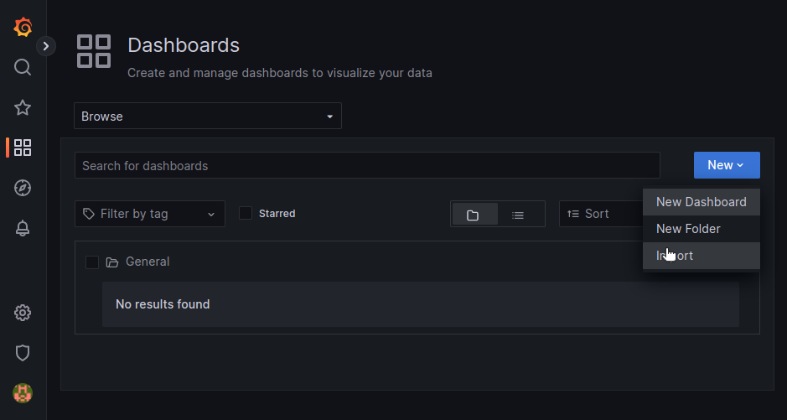Select Import from the New menu
This screenshot has height=420, width=787.
[x=702, y=256]
